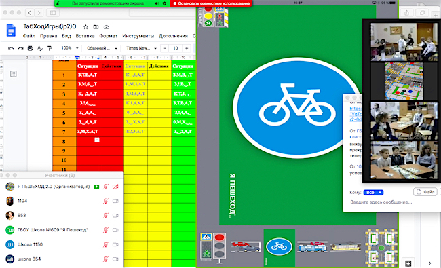Go forward in Safari browser
The height and width of the screenshot is (268, 441).
point(39,13)
